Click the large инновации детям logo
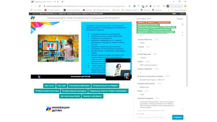 coord(58,109)
